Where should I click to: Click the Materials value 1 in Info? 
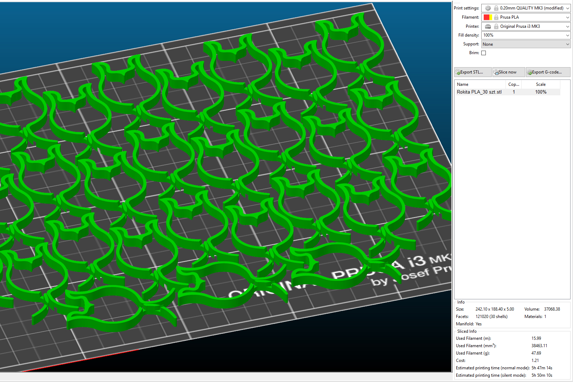pyautogui.click(x=545, y=317)
